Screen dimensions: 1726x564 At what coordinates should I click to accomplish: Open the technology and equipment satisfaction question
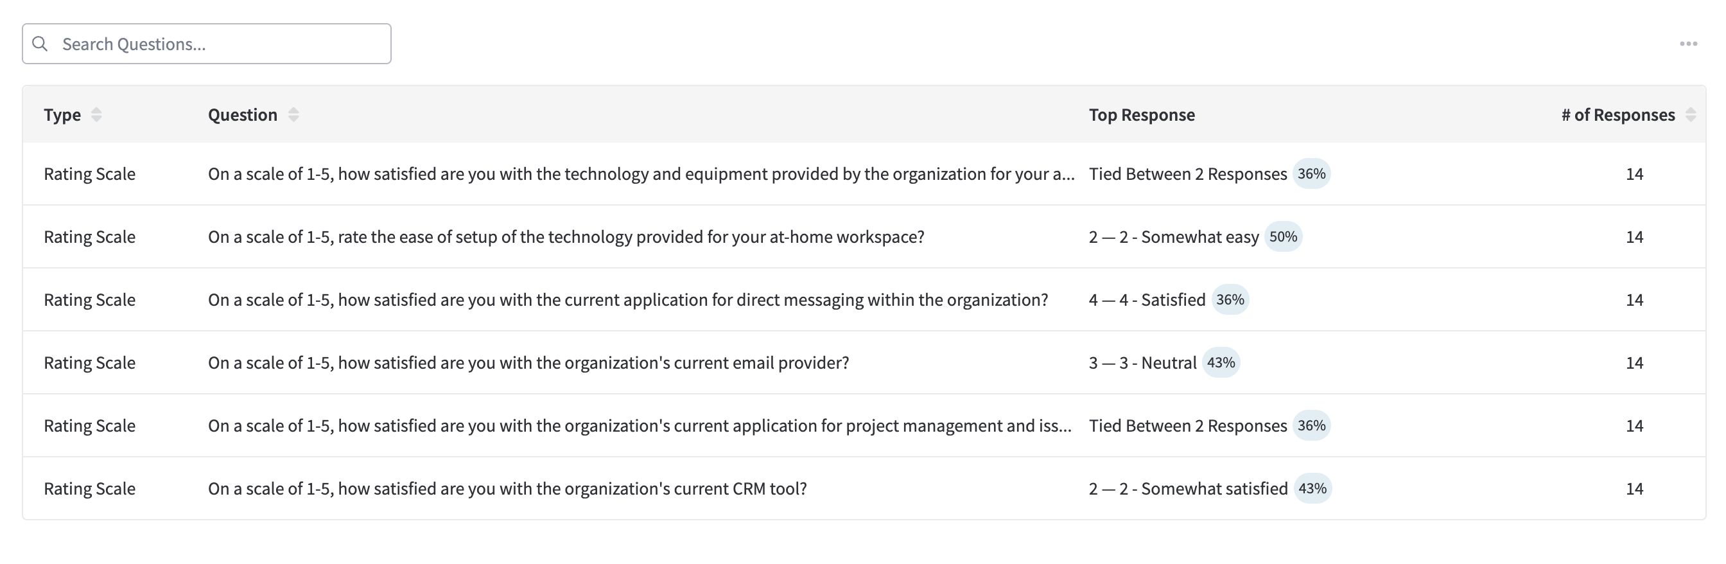(641, 173)
